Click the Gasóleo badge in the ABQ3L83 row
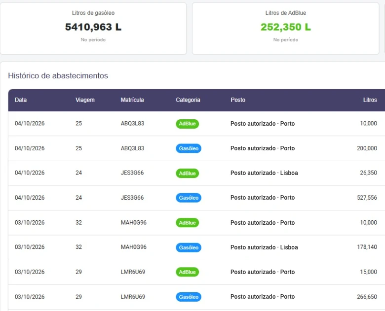 (x=189, y=148)
